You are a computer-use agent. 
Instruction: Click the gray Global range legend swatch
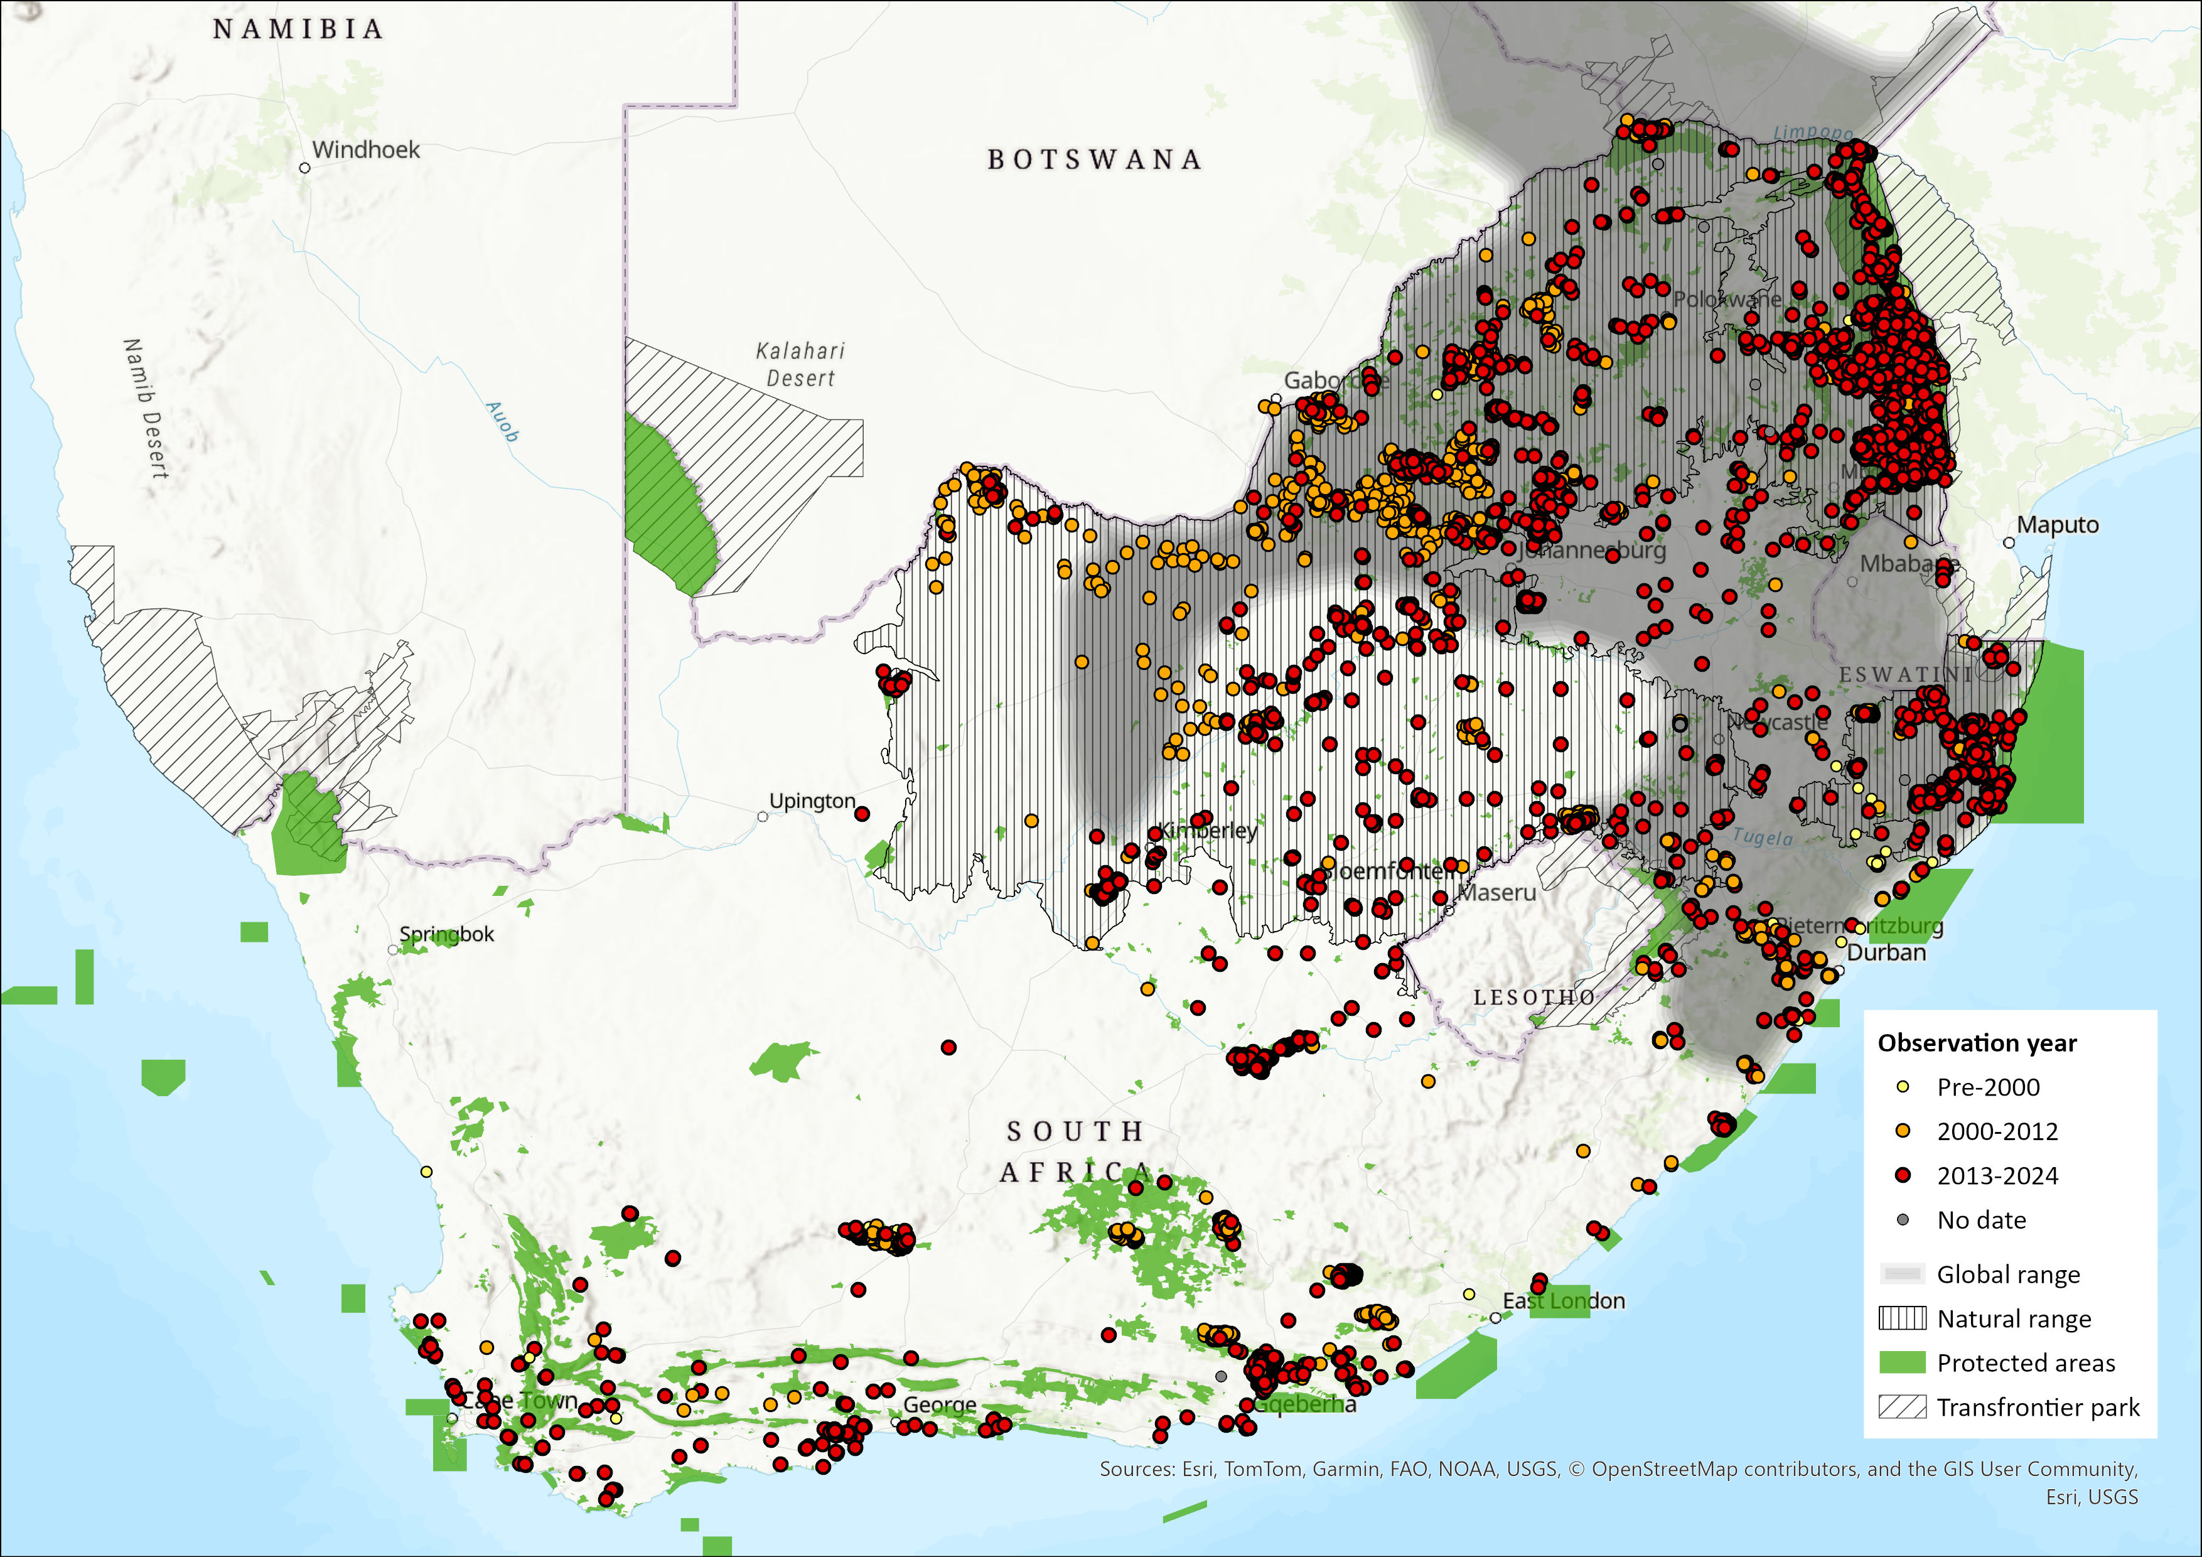click(x=1902, y=1274)
